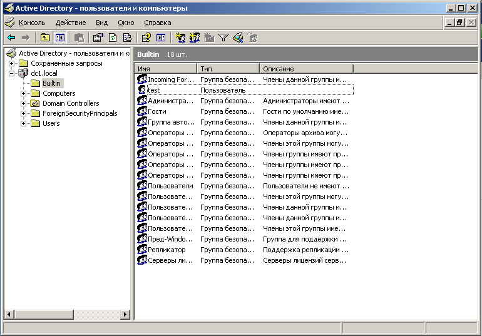
Task: Click description 'Поддержка репликации …'
Action: point(306,250)
